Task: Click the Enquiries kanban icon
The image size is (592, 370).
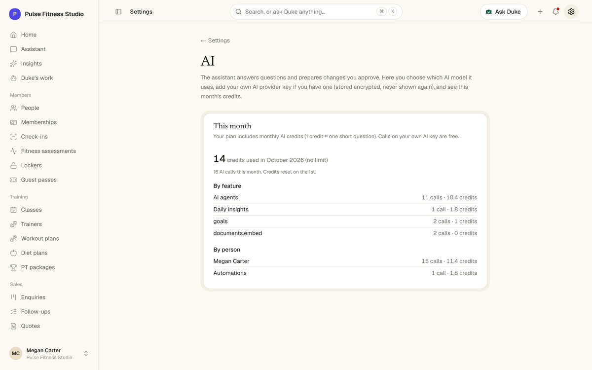Action: pyautogui.click(x=13, y=297)
